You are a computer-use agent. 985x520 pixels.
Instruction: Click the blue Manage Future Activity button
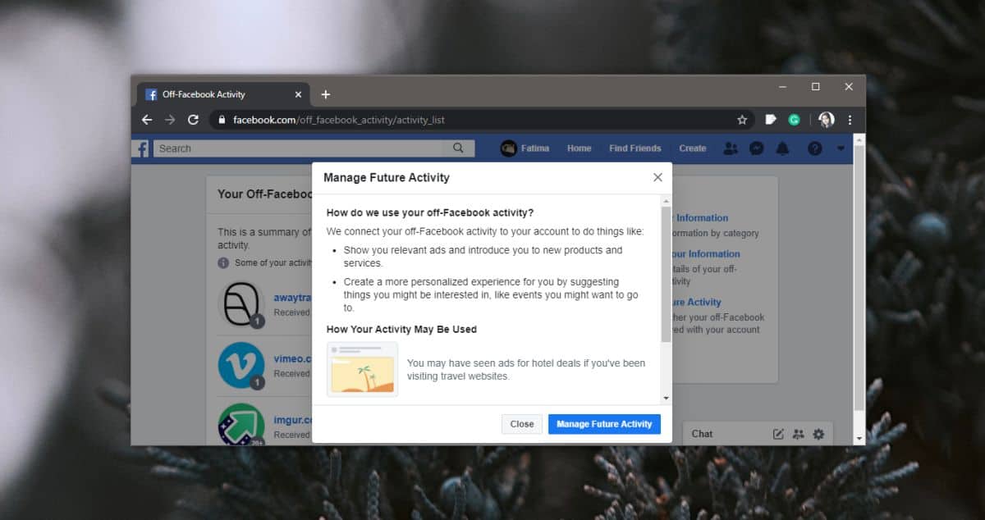[604, 424]
